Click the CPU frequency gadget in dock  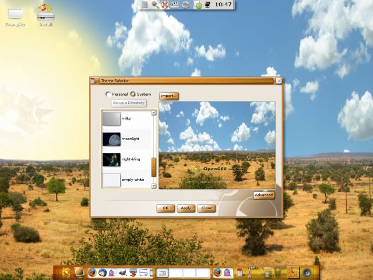click(x=268, y=272)
